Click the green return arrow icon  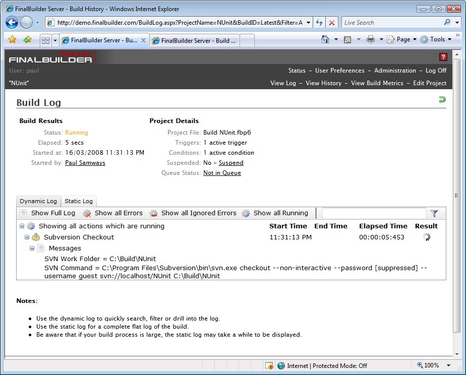point(442,100)
